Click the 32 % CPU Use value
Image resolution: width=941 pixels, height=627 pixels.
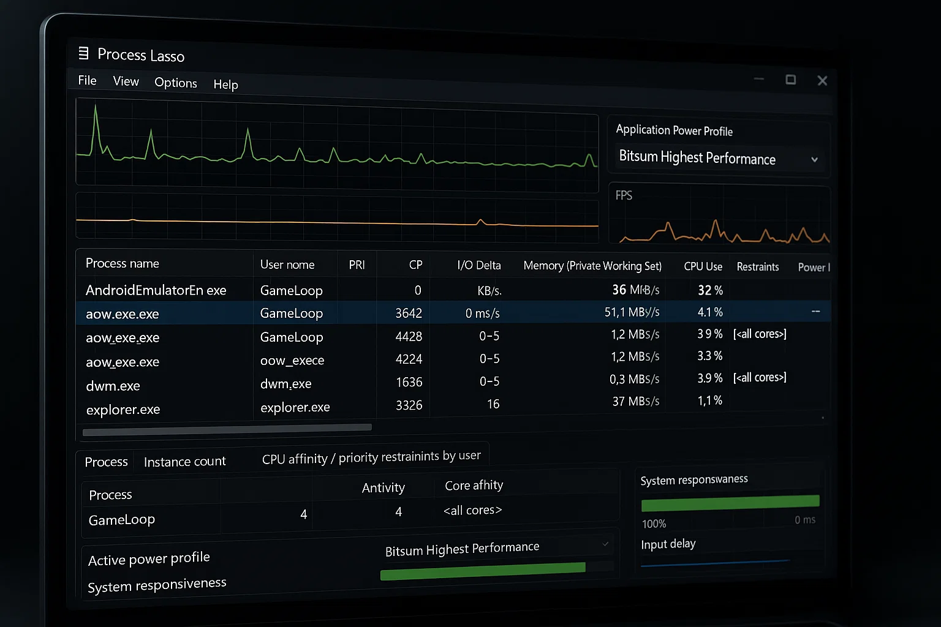[710, 290]
